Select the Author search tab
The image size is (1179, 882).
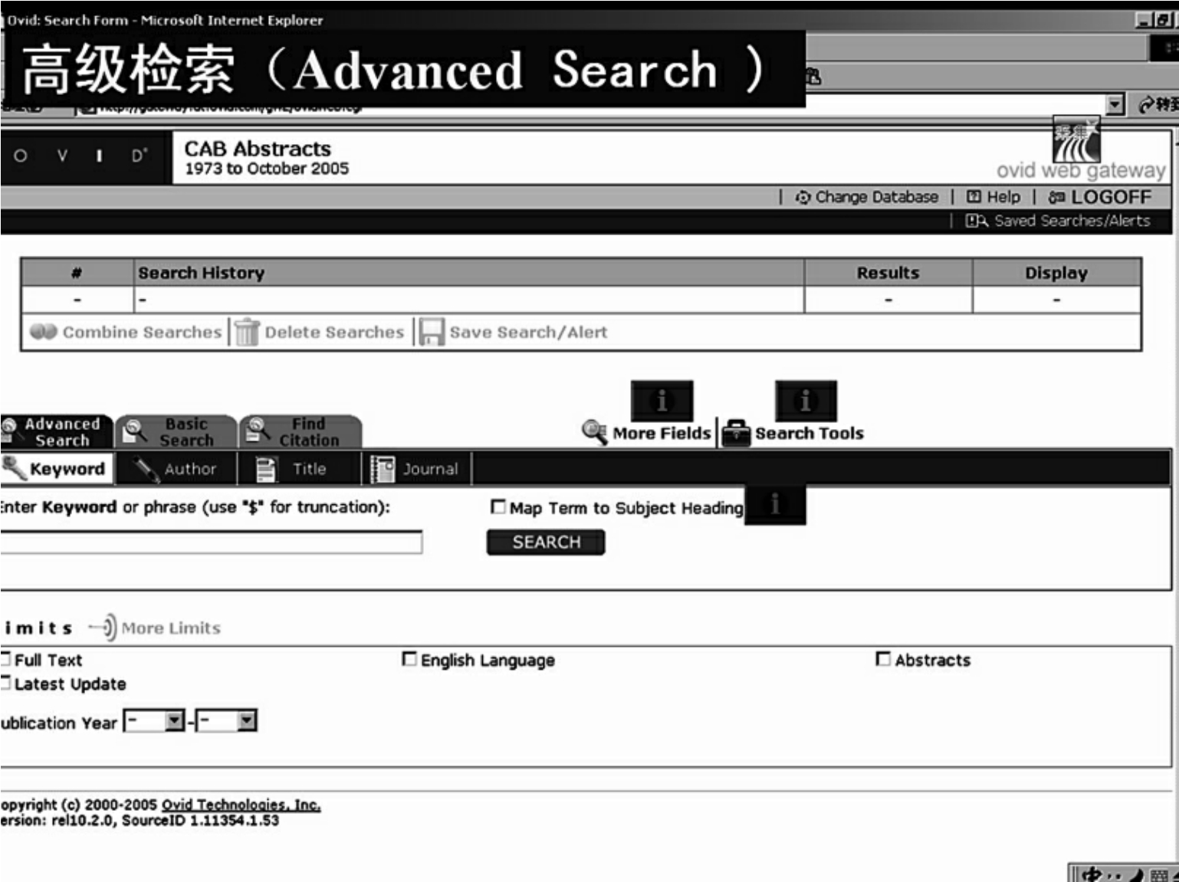(176, 469)
